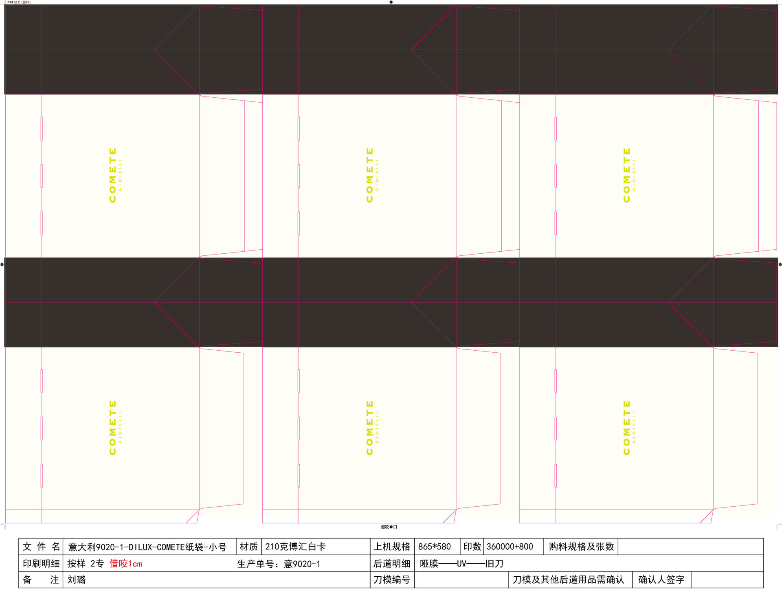Select the material value "210克博汇白卡"
The image size is (782, 604).
(295, 547)
